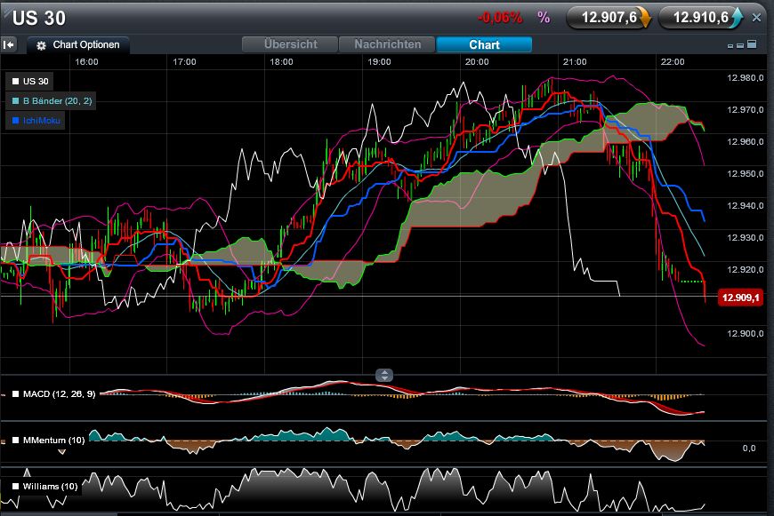Switch to the Übersicht tab
The image size is (774, 516).
[x=290, y=44]
